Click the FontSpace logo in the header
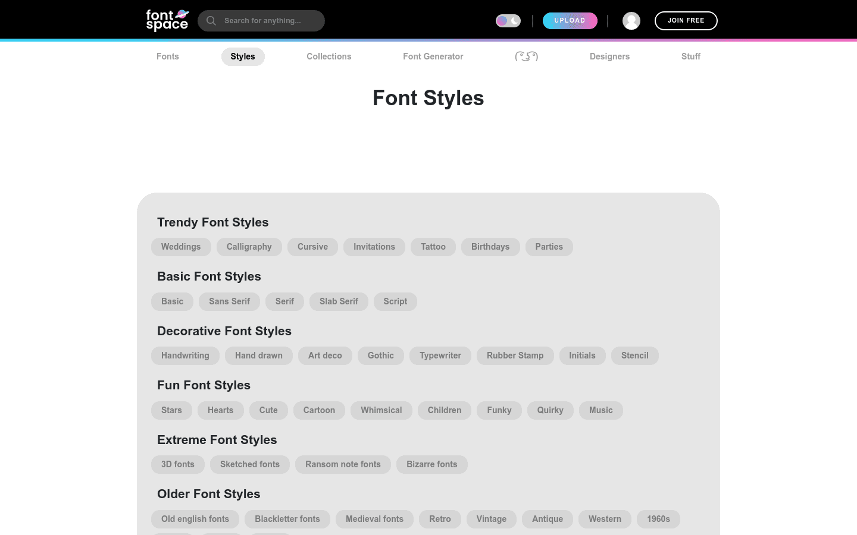This screenshot has width=857, height=535. [167, 20]
